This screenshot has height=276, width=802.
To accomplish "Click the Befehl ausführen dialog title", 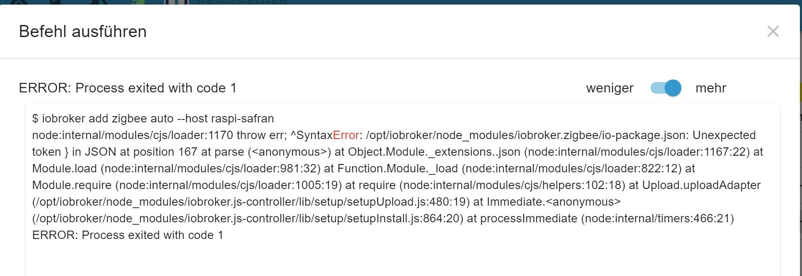I will pyautogui.click(x=83, y=32).
